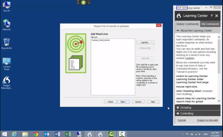Select the Recycle Bin desktop icon
Image resolution: width=223 pixels, height=137 pixels.
(7, 43)
